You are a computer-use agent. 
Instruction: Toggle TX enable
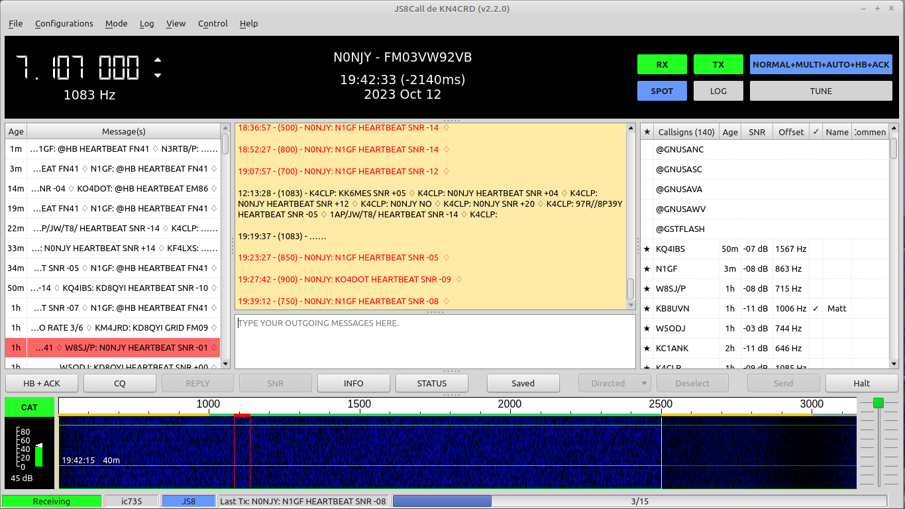point(718,64)
